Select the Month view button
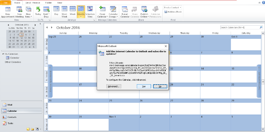 coord(81,12)
